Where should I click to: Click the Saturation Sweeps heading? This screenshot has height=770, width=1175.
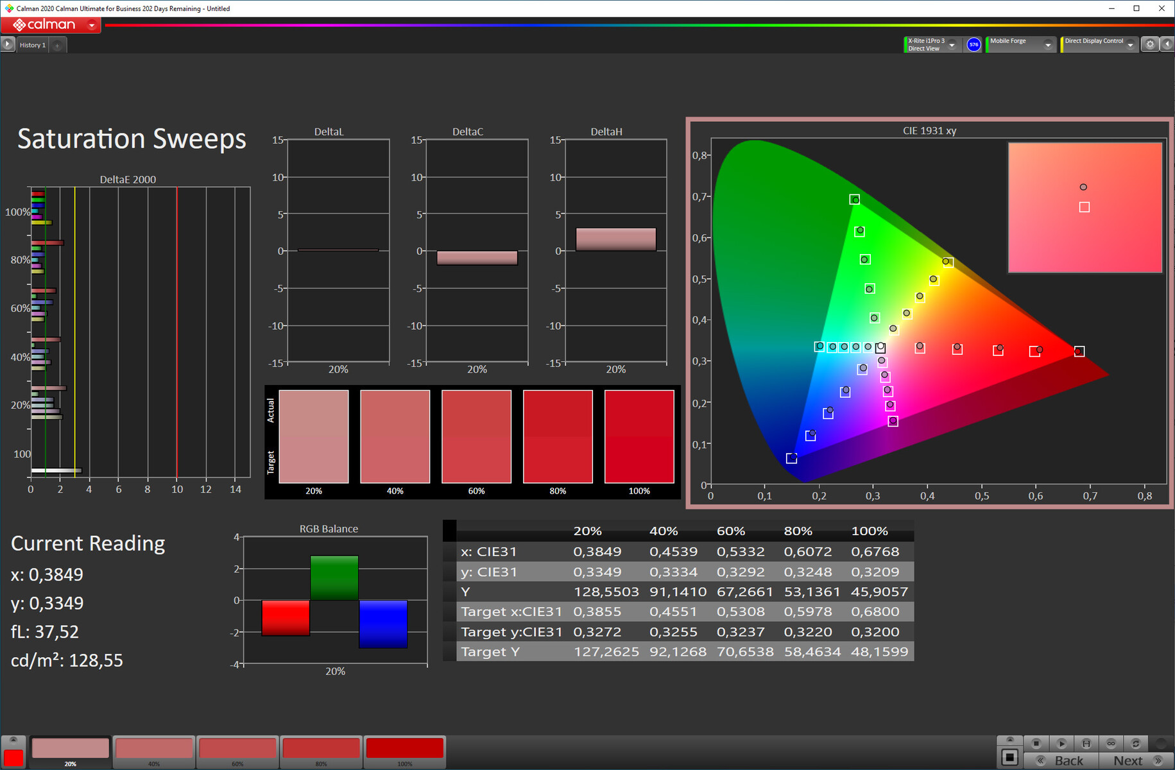point(132,139)
